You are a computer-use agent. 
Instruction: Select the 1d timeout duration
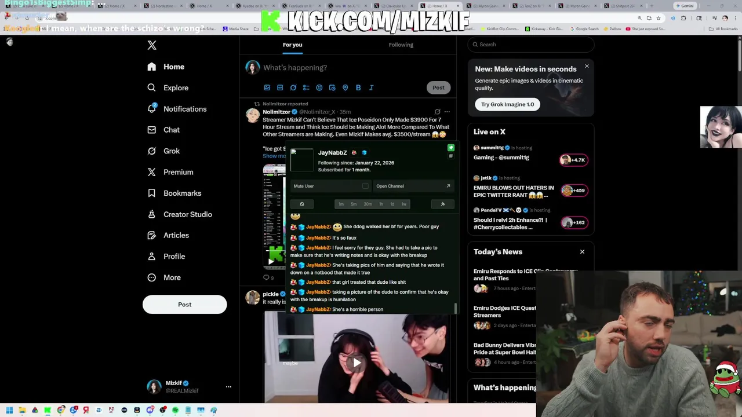tap(392, 204)
